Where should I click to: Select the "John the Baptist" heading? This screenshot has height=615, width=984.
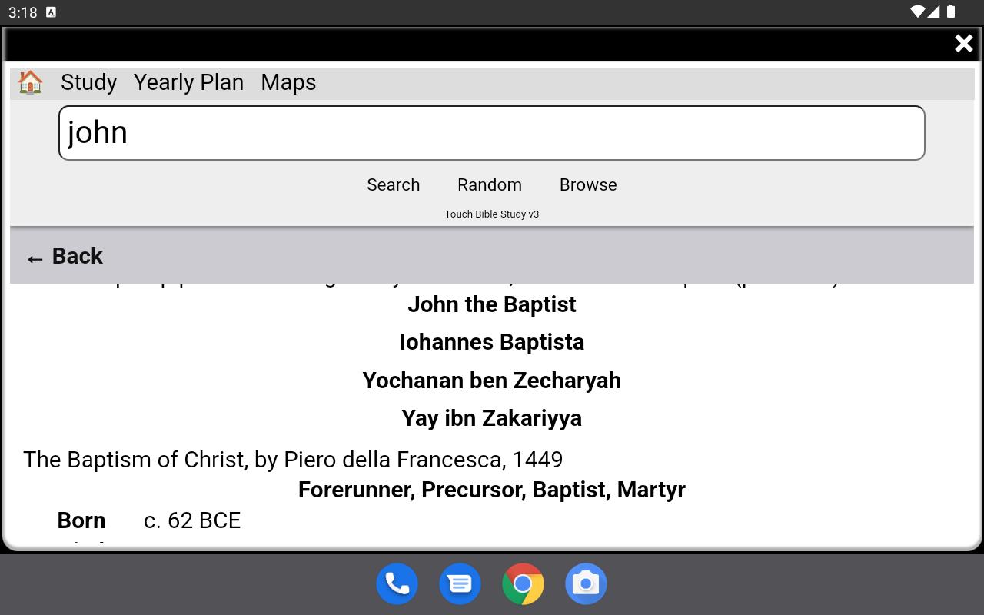[492, 304]
